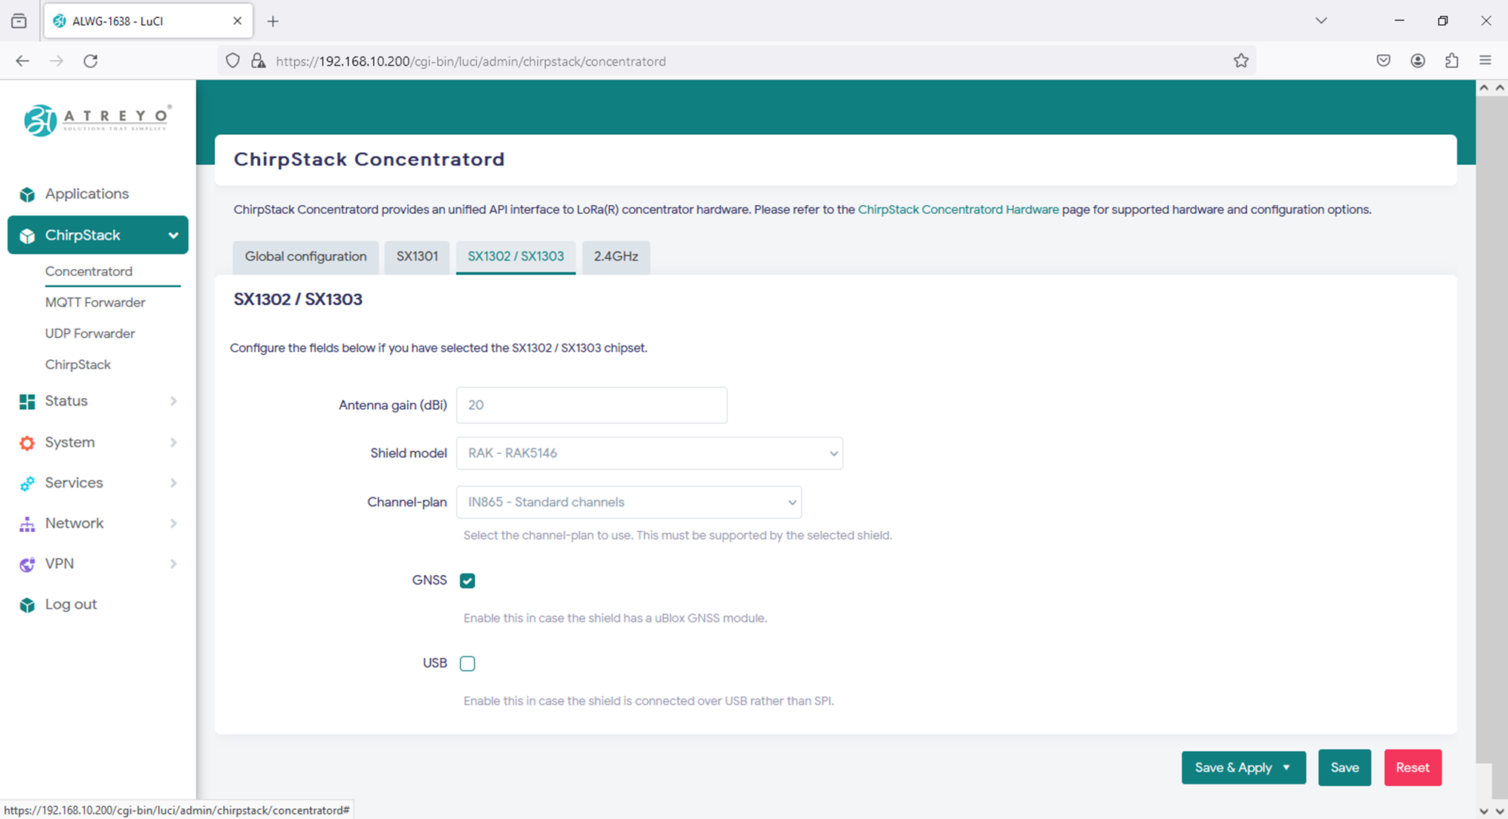1508x819 pixels.
Task: Click the Services icon
Action: [x=27, y=484]
